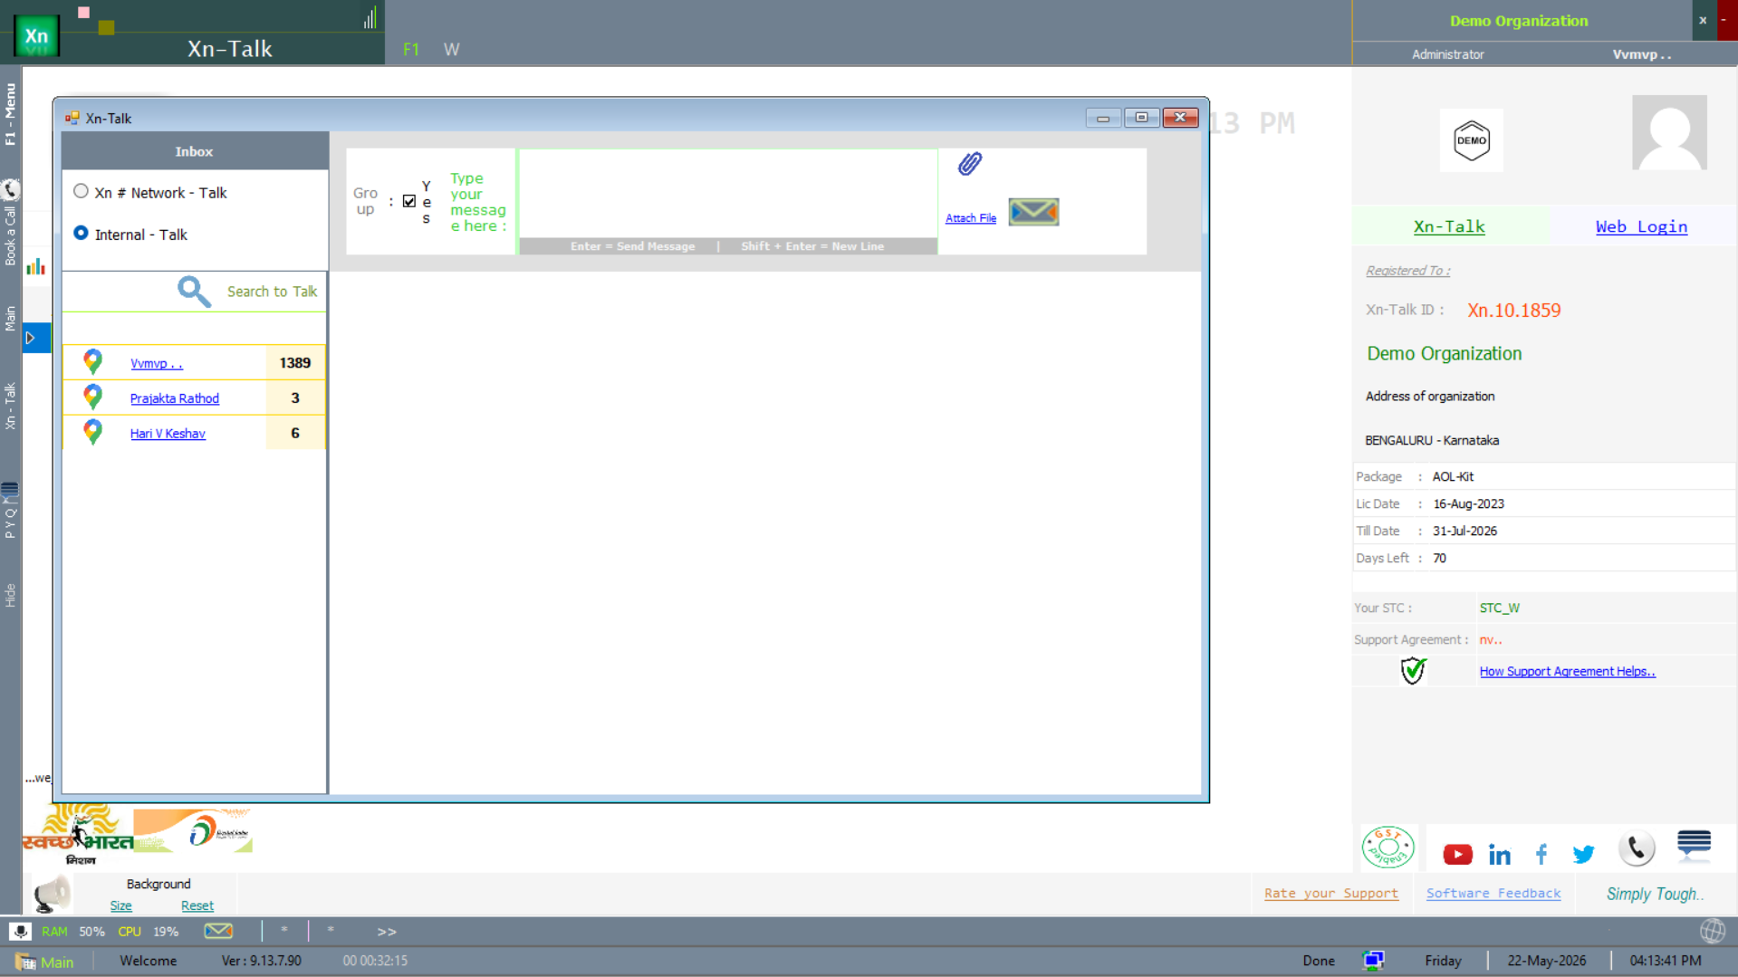Click Rate your Support link

point(1330,893)
